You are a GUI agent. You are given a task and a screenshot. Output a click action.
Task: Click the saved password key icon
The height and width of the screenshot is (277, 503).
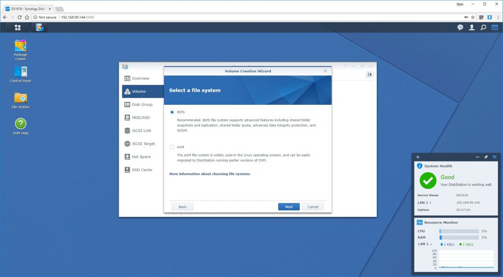(466, 17)
